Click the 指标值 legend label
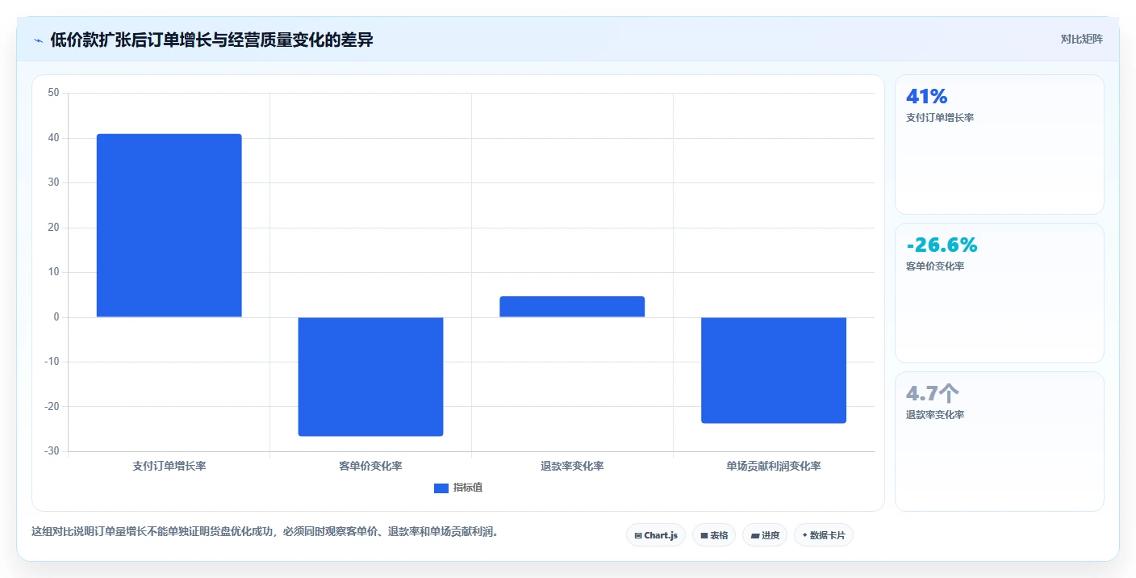Screen dimensions: 1136x578 click(x=468, y=488)
